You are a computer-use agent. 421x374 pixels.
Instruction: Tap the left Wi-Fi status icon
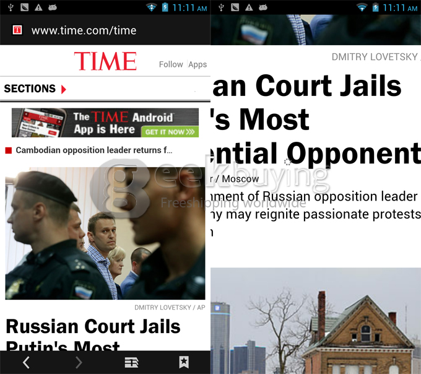(x=152, y=7)
